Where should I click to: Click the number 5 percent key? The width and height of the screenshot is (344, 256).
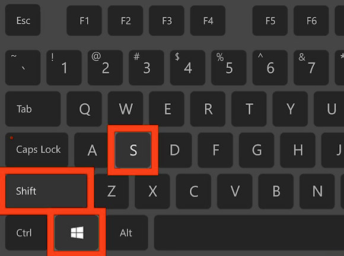229,68
